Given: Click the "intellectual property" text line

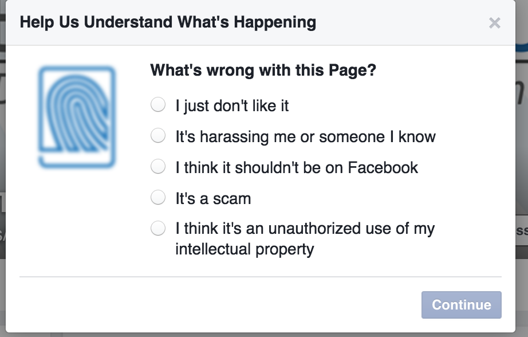Looking at the screenshot, I should [x=245, y=249].
